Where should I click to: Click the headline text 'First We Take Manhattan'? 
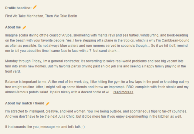tap(24, 16)
